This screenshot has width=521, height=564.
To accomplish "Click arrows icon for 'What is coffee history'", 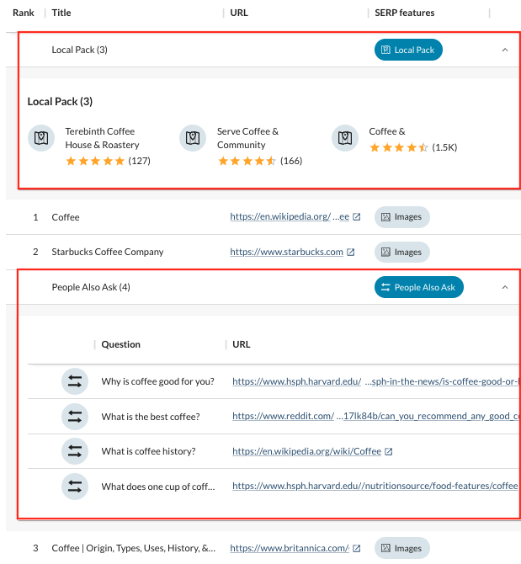I will (75, 451).
